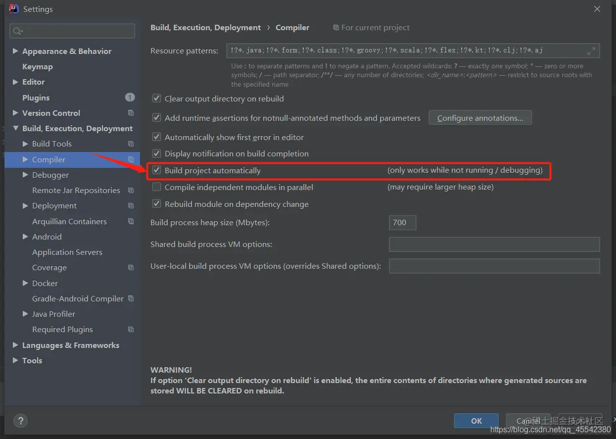Expand the Deployment node arrow
616x439 pixels.
[25, 206]
